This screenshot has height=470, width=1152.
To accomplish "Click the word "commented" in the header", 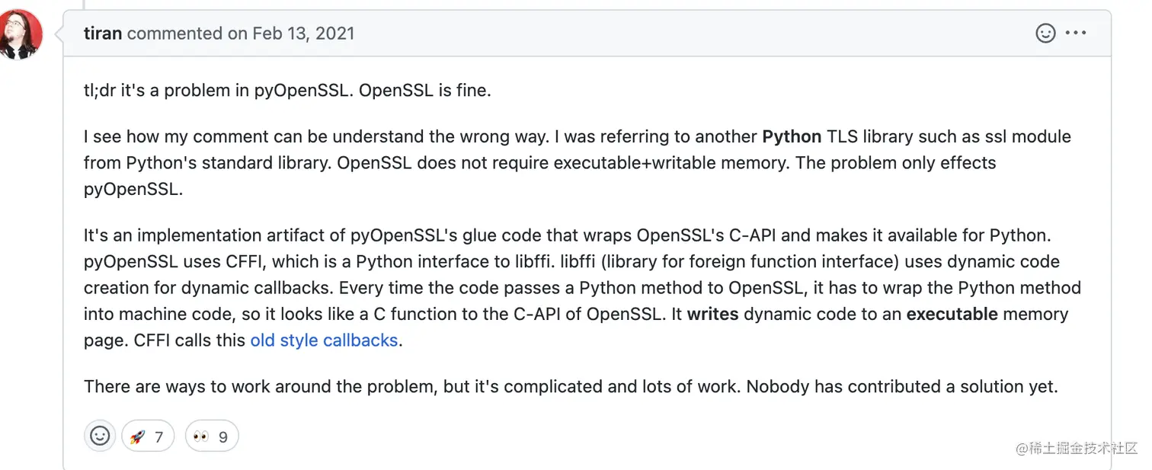I will coord(174,34).
